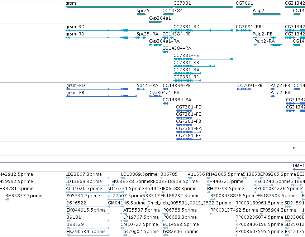Click the grsm-RB transcript label
Viewport: 305px width, 237px height.
(75, 34)
